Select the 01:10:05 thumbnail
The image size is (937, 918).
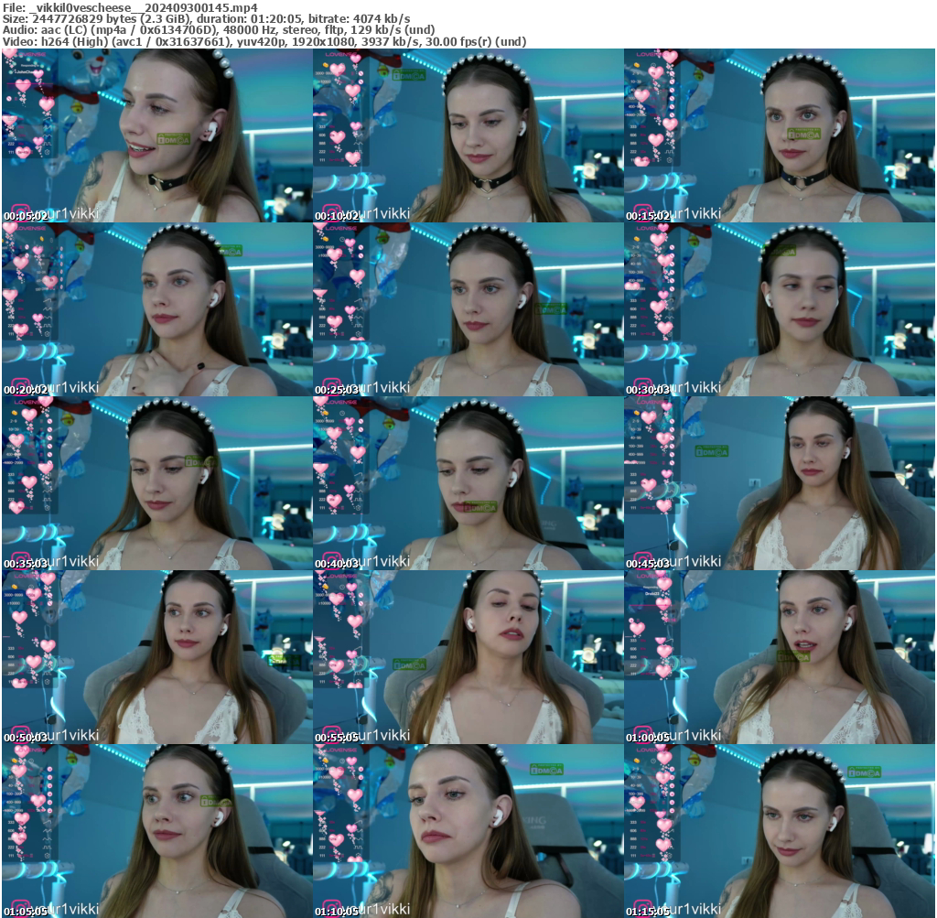[468, 830]
